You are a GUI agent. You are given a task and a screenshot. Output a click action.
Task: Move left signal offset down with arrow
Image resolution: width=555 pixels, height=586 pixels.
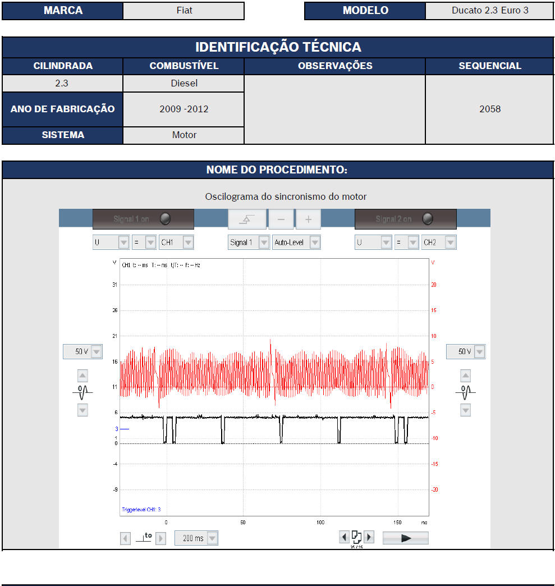pos(82,410)
